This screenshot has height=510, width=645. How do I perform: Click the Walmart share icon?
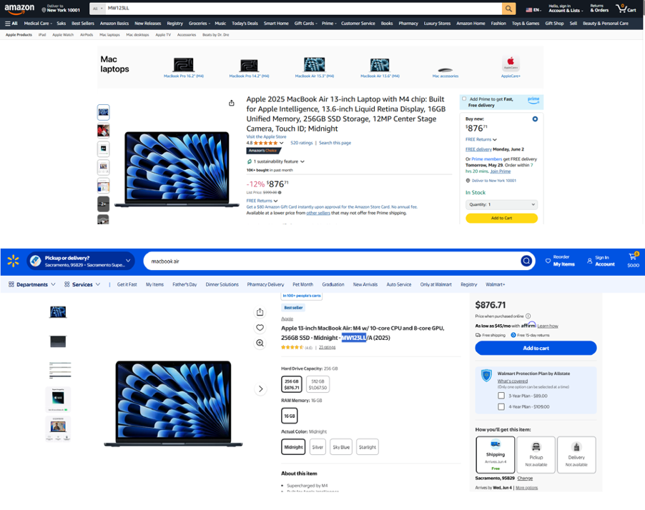click(260, 312)
